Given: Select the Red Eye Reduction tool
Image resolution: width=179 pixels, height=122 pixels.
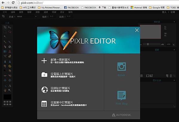Looking at the screenshot, I should coord(5,75).
